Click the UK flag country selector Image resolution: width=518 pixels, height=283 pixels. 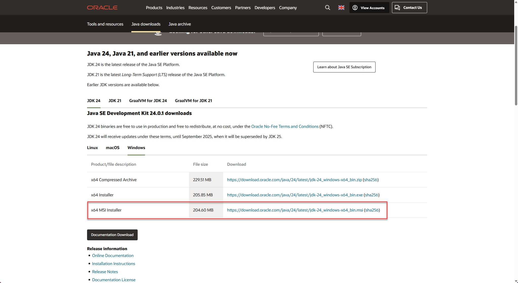pos(341,8)
